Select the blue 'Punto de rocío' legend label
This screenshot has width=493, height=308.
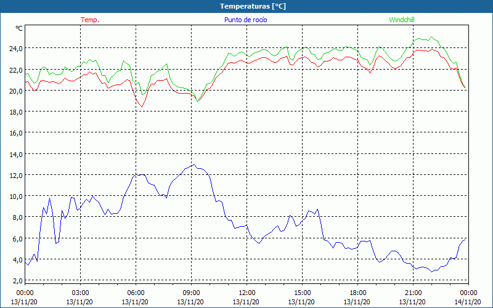tap(245, 20)
